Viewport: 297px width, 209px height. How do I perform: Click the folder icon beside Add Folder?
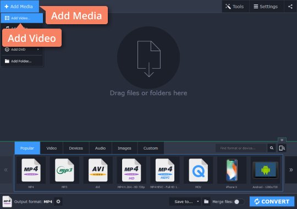7,61
